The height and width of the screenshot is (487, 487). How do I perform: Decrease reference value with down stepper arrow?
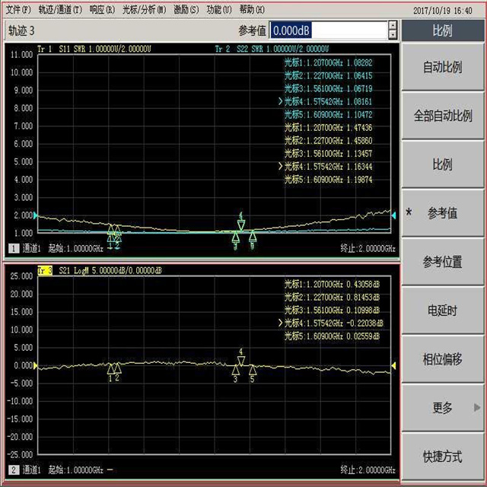(393, 34)
